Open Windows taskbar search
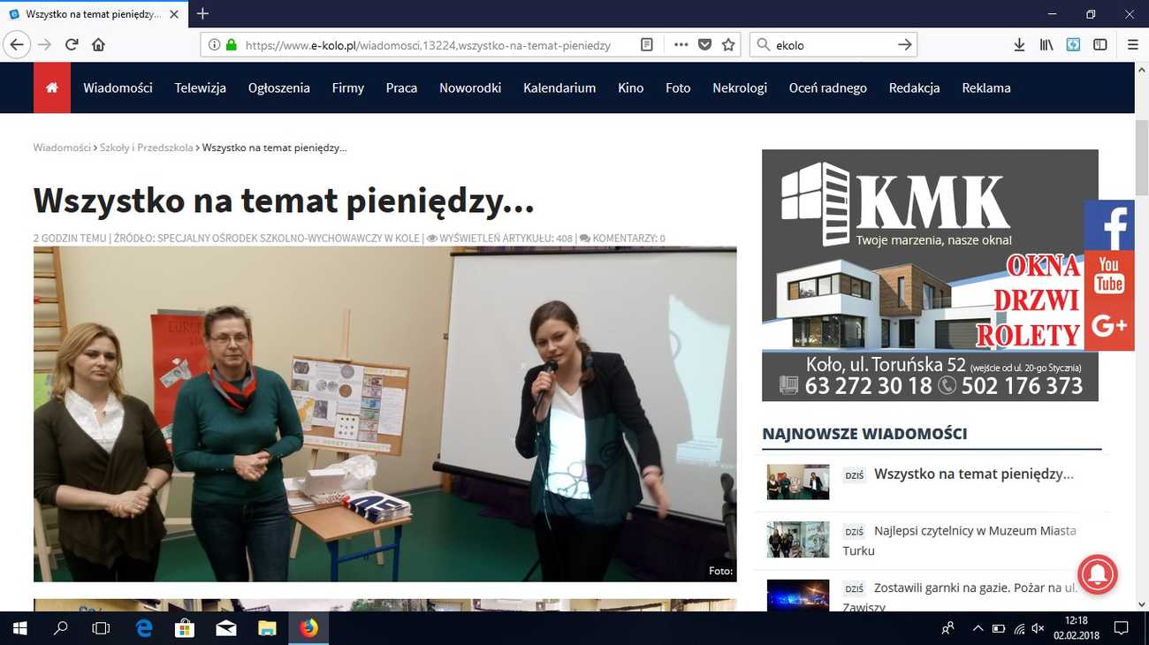 tap(61, 628)
